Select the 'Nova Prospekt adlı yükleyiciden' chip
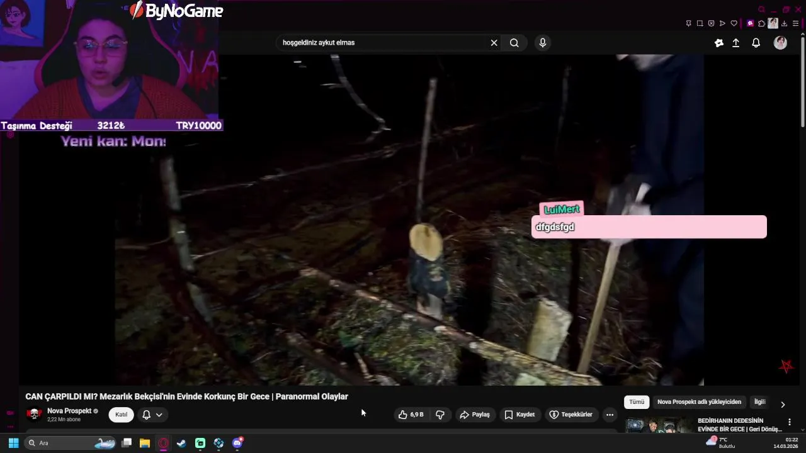806x453 pixels. coord(699,402)
